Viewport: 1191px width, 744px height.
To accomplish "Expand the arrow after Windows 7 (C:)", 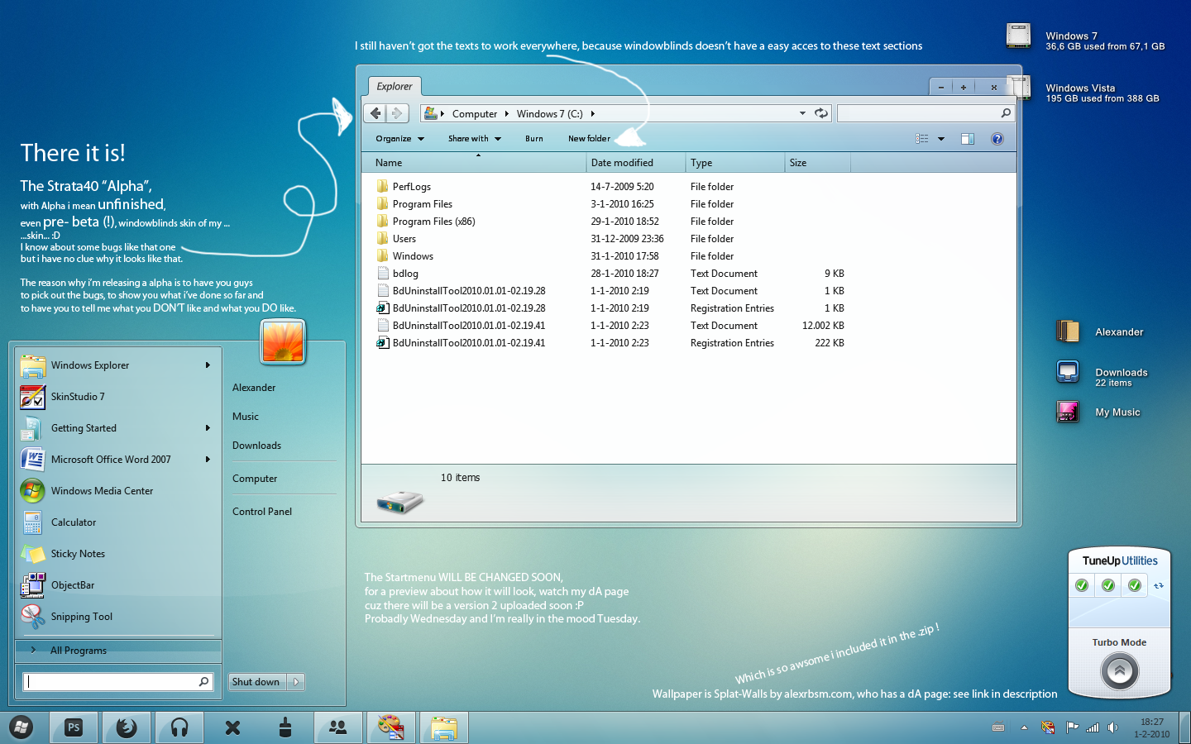I will [x=592, y=114].
